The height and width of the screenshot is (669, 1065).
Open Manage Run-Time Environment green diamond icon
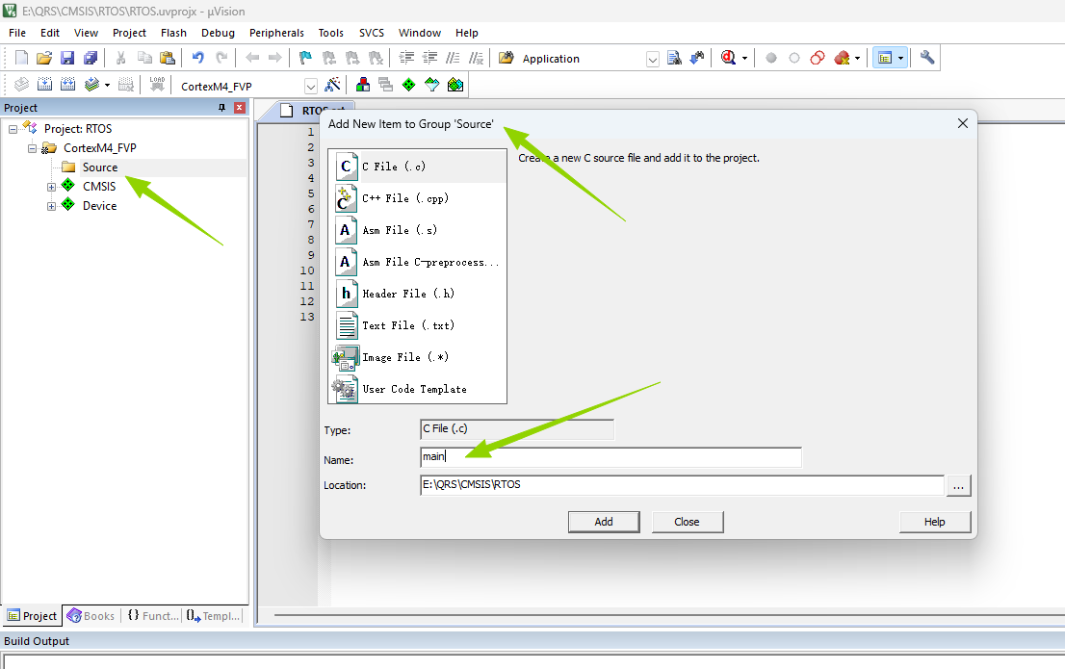(409, 85)
